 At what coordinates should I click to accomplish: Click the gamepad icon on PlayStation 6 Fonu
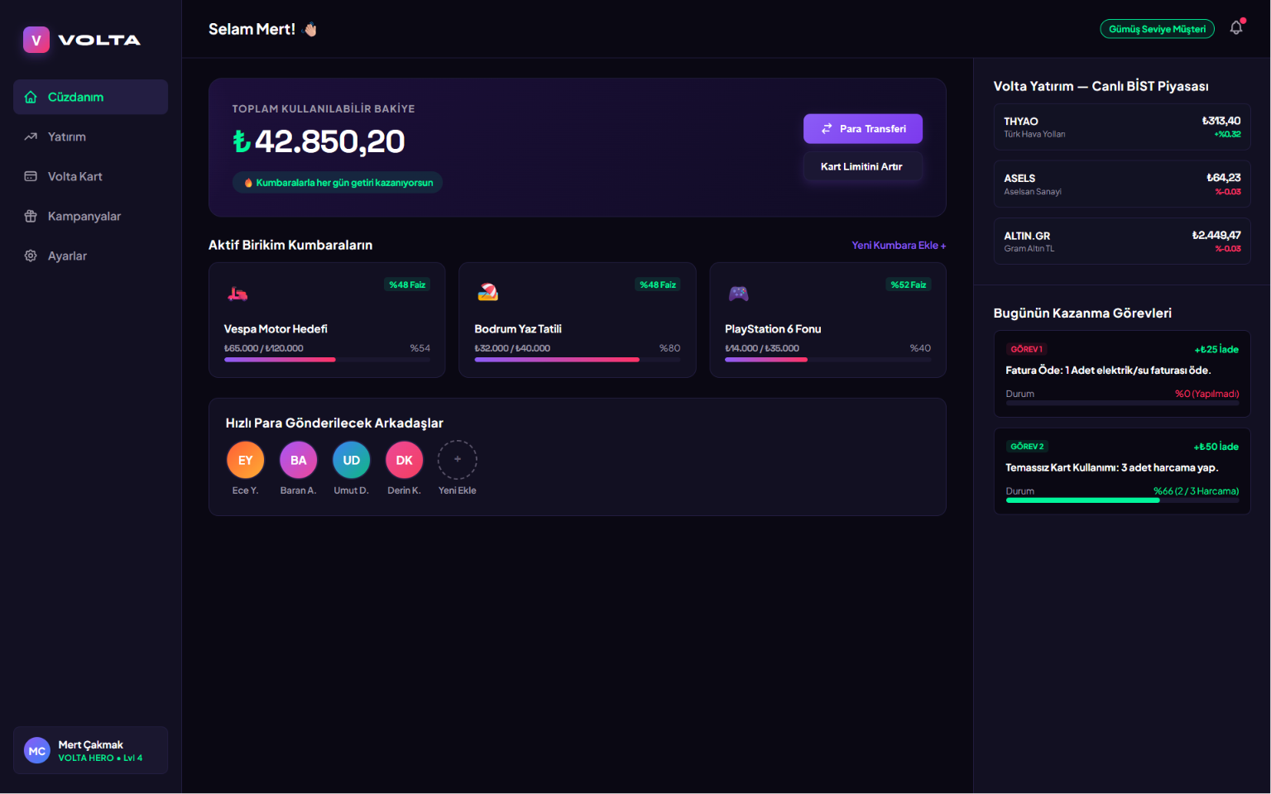click(738, 293)
